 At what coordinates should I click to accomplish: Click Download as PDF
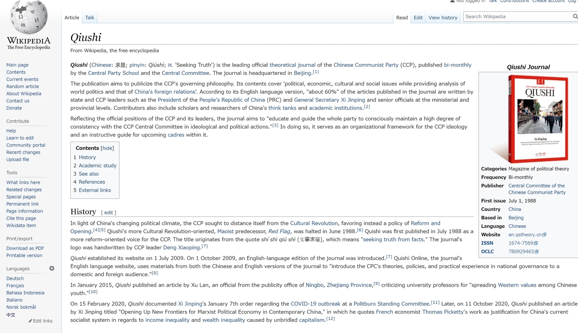pyautogui.click(x=25, y=248)
